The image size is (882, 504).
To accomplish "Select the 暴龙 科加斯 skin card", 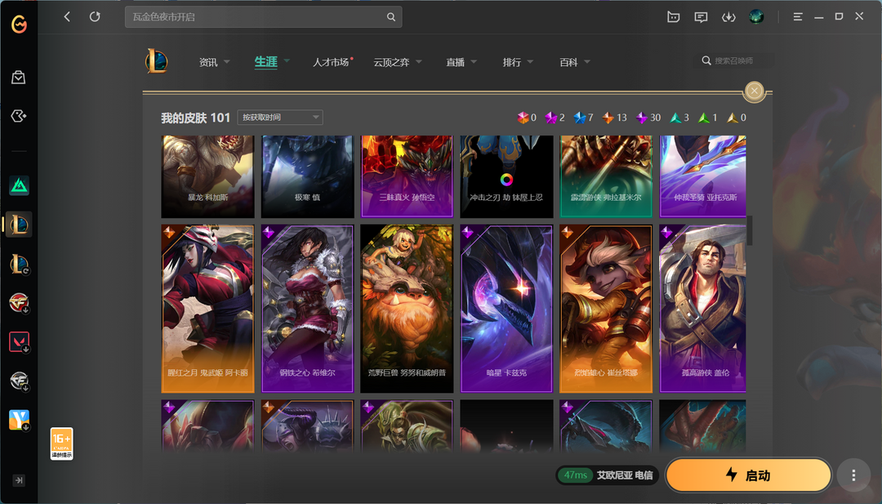I will (207, 176).
